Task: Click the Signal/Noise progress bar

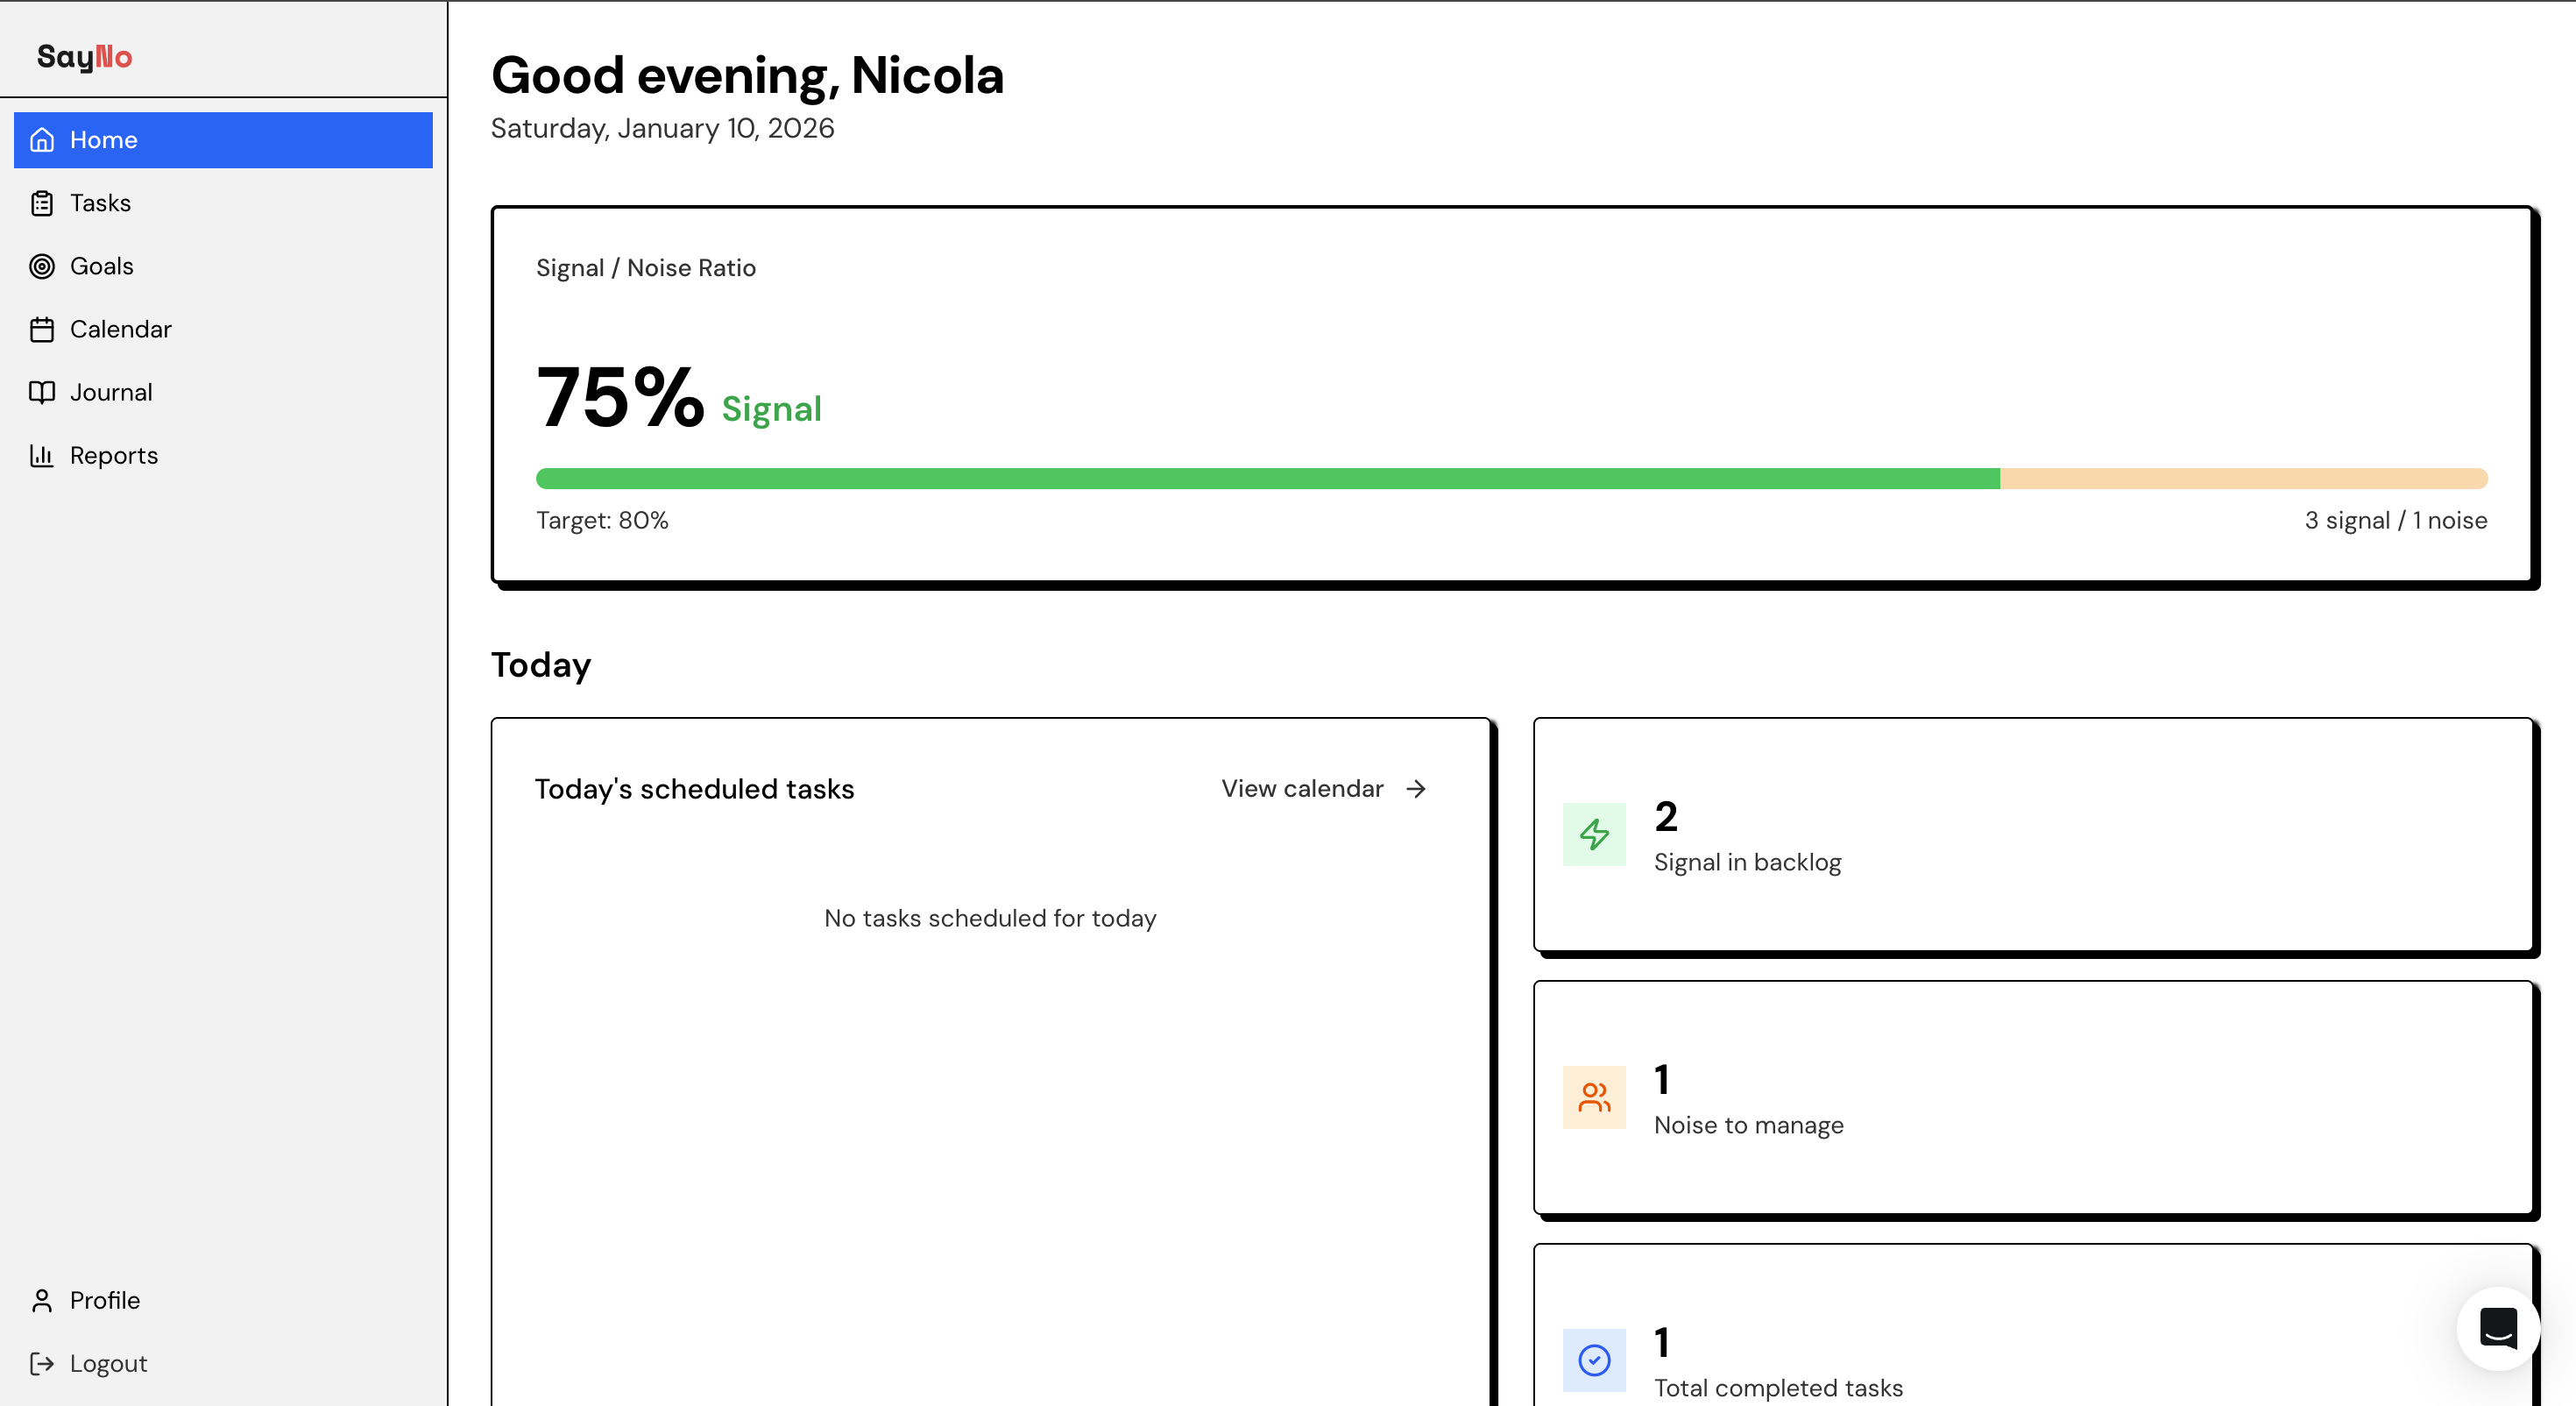Action: pos(1510,479)
